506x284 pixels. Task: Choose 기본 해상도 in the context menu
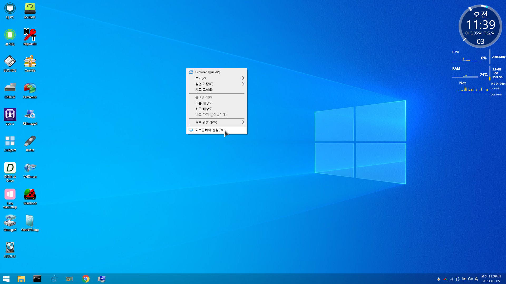coord(217,103)
